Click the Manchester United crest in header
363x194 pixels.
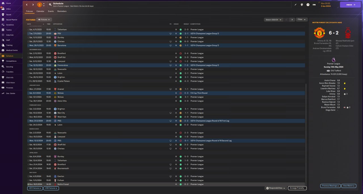tap(39, 5)
